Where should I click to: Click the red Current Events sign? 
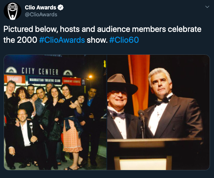coord(72,82)
